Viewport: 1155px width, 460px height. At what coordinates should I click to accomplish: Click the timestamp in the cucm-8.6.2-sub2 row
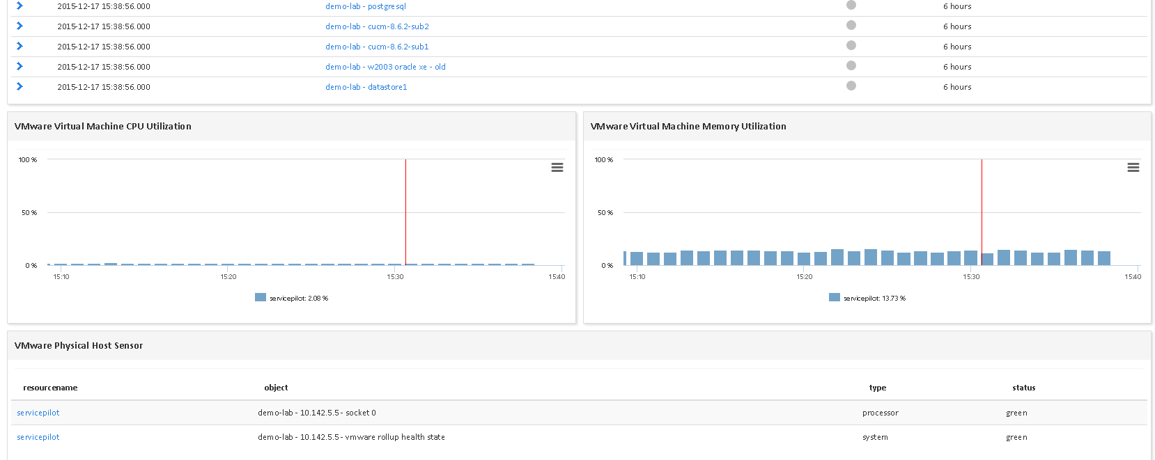coord(104,26)
